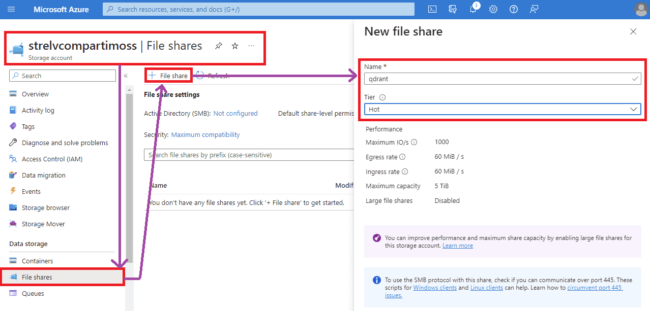Click the Queues icon in sidebar

[13, 294]
